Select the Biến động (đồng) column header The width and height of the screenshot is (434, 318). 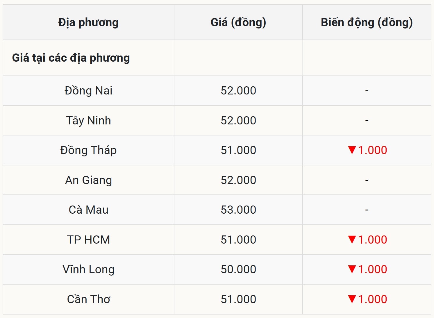click(367, 22)
